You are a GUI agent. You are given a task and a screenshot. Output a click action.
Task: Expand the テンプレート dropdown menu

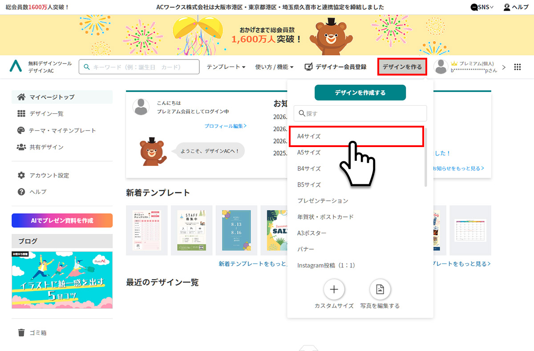point(226,67)
